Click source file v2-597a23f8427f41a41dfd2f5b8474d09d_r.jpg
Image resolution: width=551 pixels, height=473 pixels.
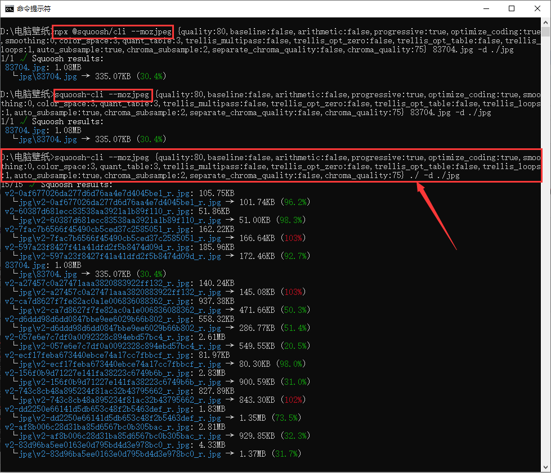[x=97, y=247]
